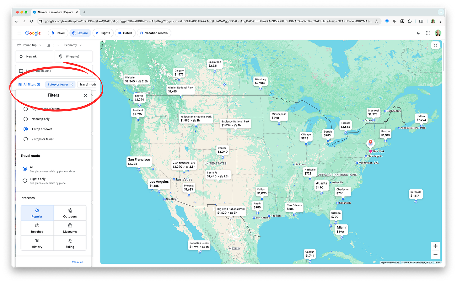The height and width of the screenshot is (283, 457).
Task: Click the browser address bar URL
Action: tap(208, 21)
